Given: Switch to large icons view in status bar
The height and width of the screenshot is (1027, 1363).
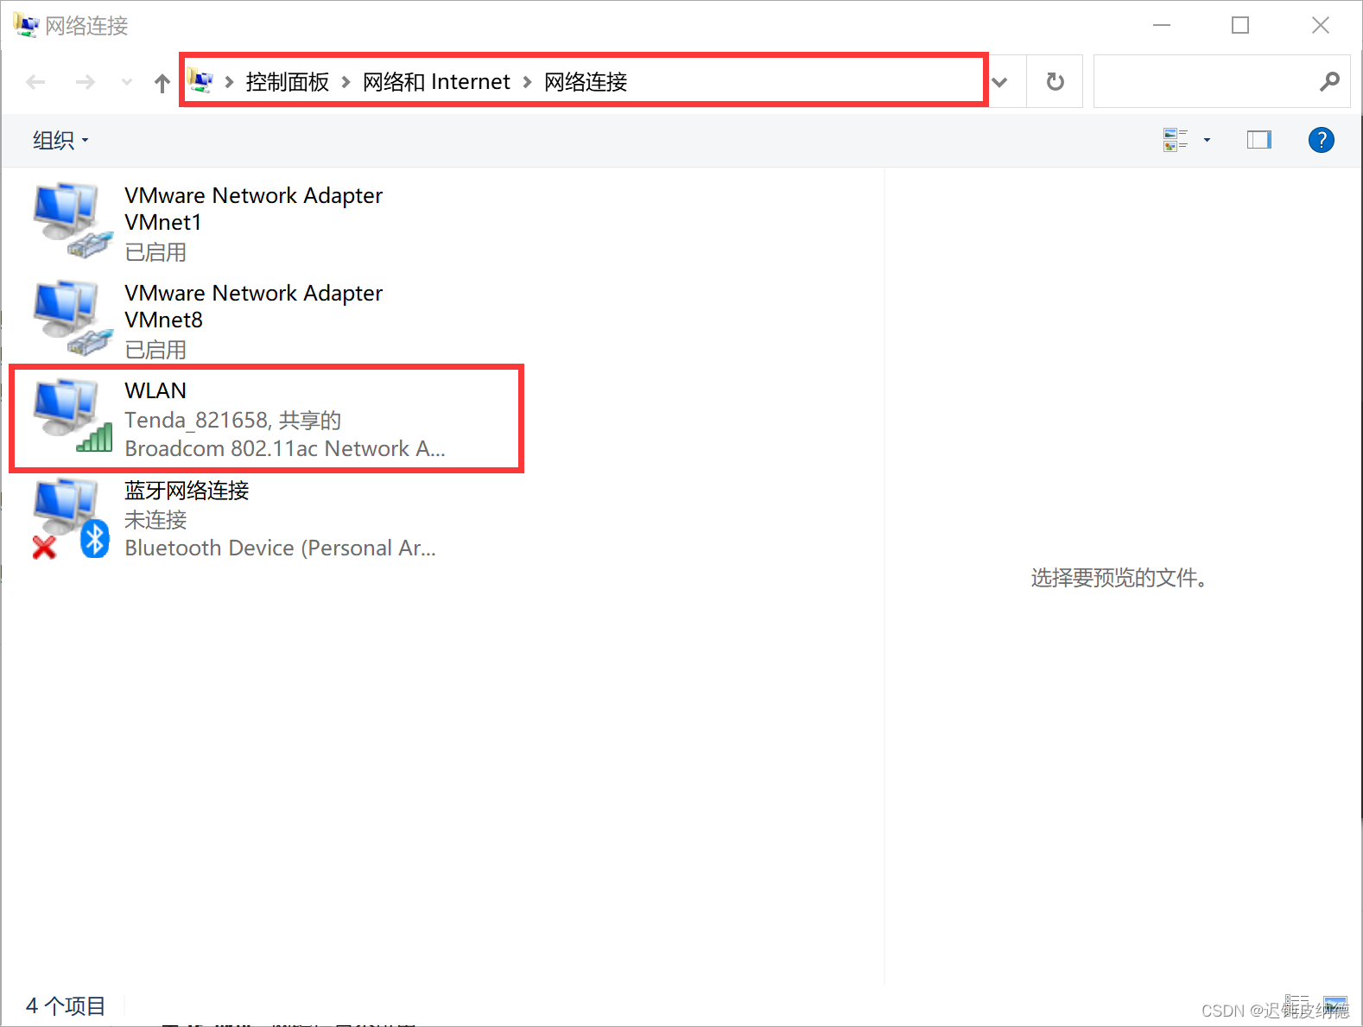Looking at the screenshot, I should [x=1335, y=1005].
